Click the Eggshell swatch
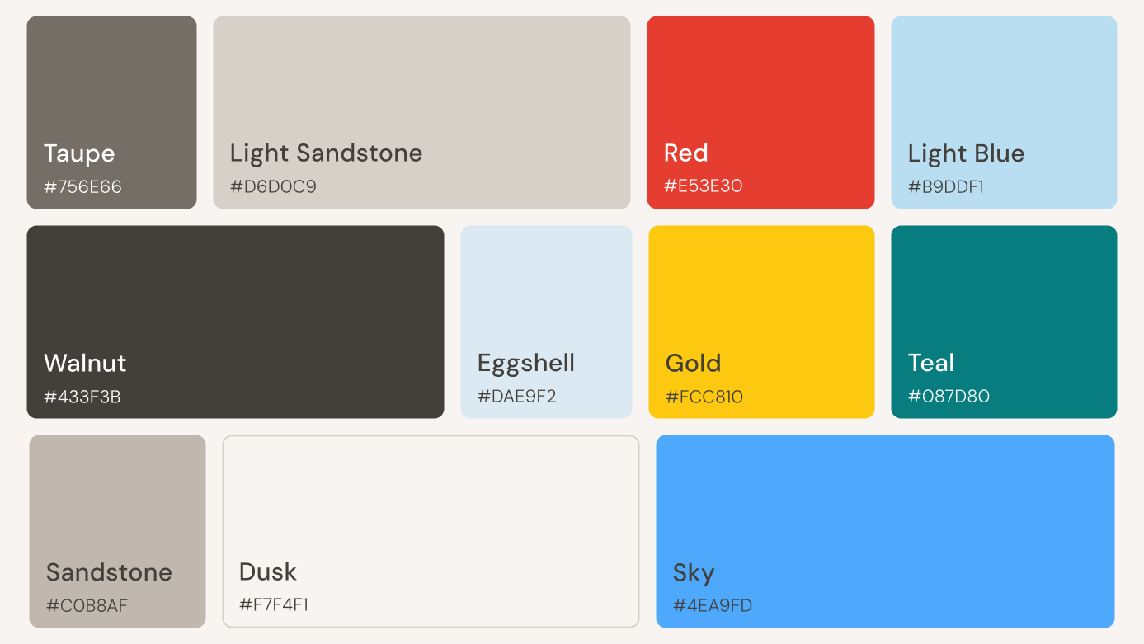This screenshot has width=1144, height=644. [546, 322]
